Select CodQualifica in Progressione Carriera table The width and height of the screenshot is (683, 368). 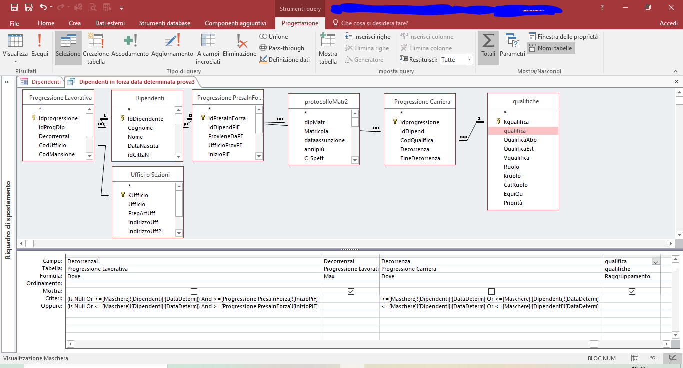coord(417,140)
